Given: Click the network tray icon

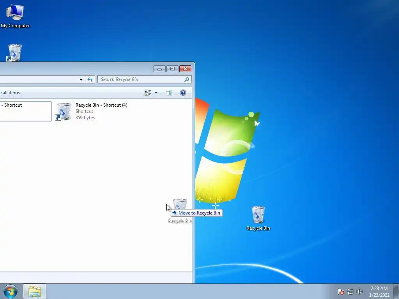Looking at the screenshot, I should pos(350,292).
